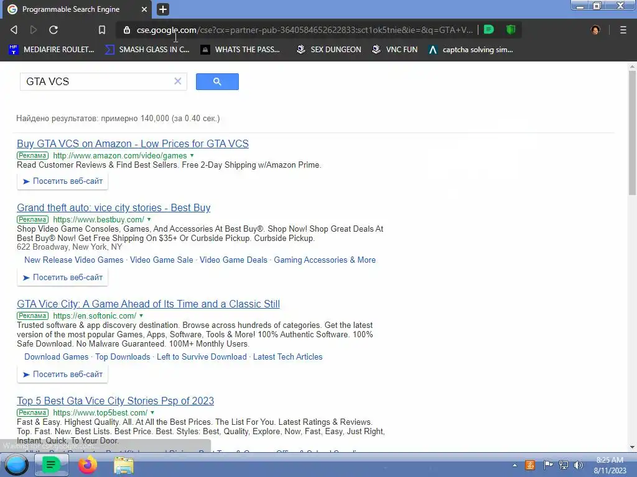This screenshot has height=477, width=637.
Task: Click the green chat app taskbar icon
Action: click(x=51, y=465)
